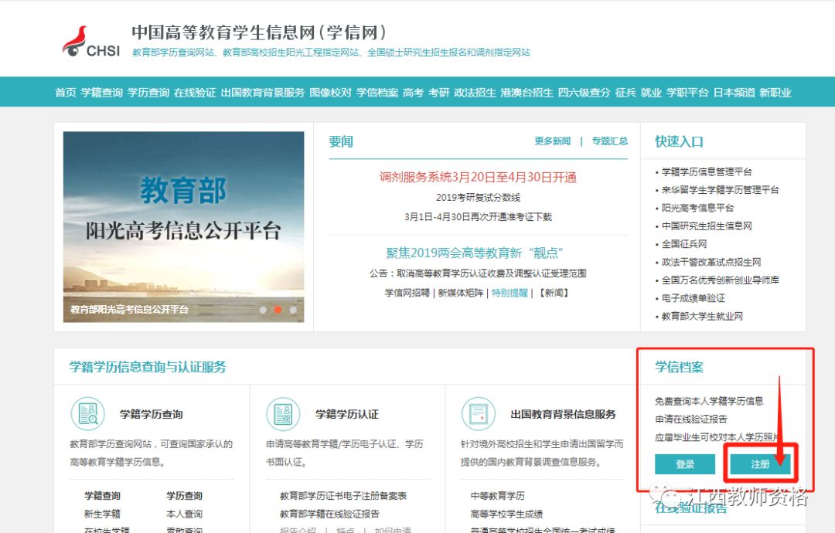The width and height of the screenshot is (835, 533).
Task: Open 本人查询 link
Action: pos(184,514)
